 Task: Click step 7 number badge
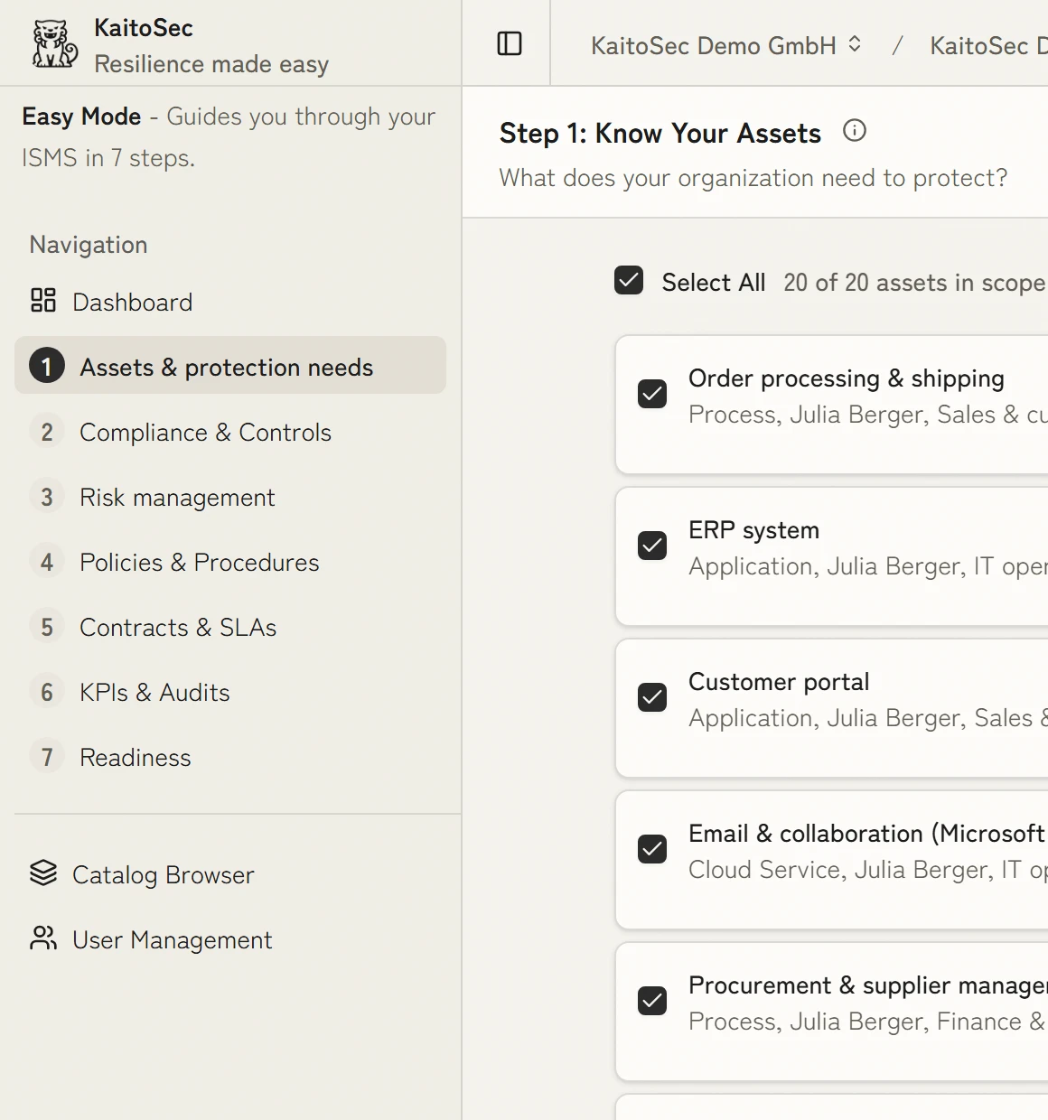coord(47,757)
